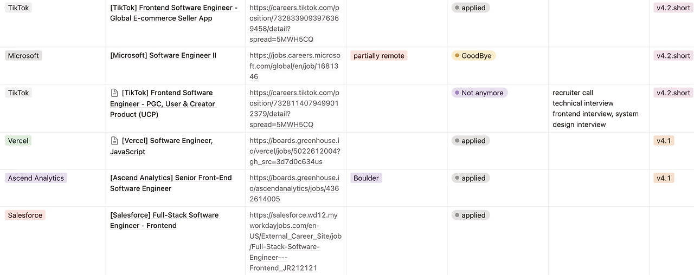
Task: Click the Ascend Analytics company tag
Action: tap(36, 178)
